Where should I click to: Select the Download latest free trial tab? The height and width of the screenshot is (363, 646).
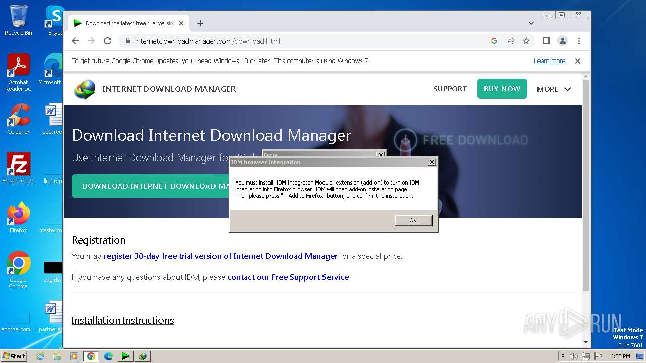(x=129, y=23)
